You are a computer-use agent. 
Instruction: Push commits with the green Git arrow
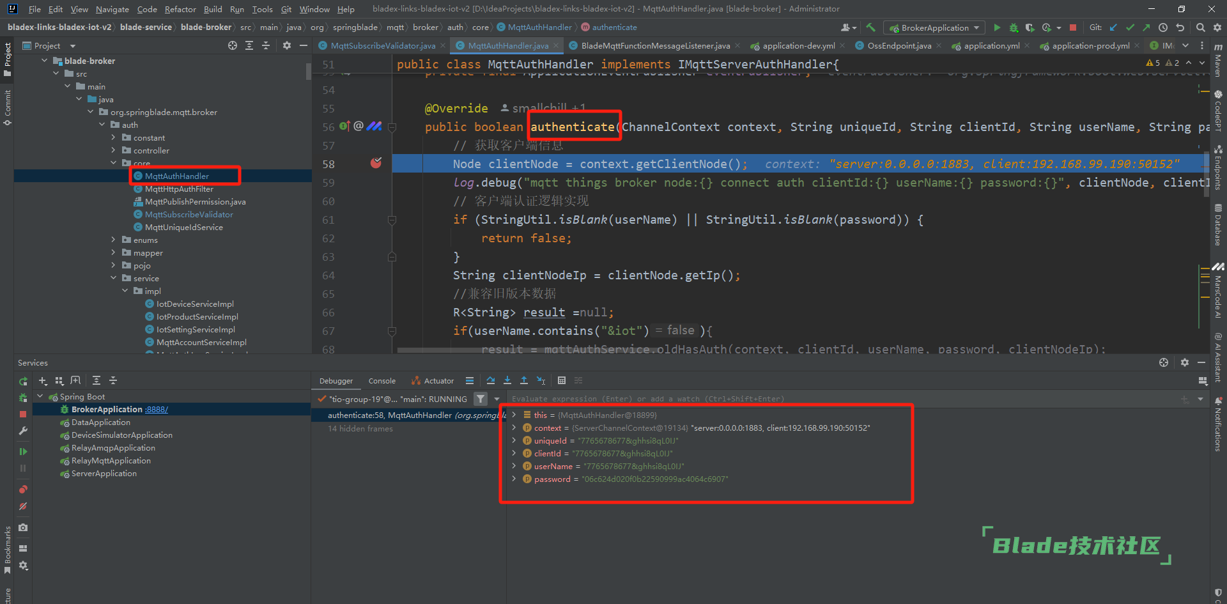pos(1146,27)
